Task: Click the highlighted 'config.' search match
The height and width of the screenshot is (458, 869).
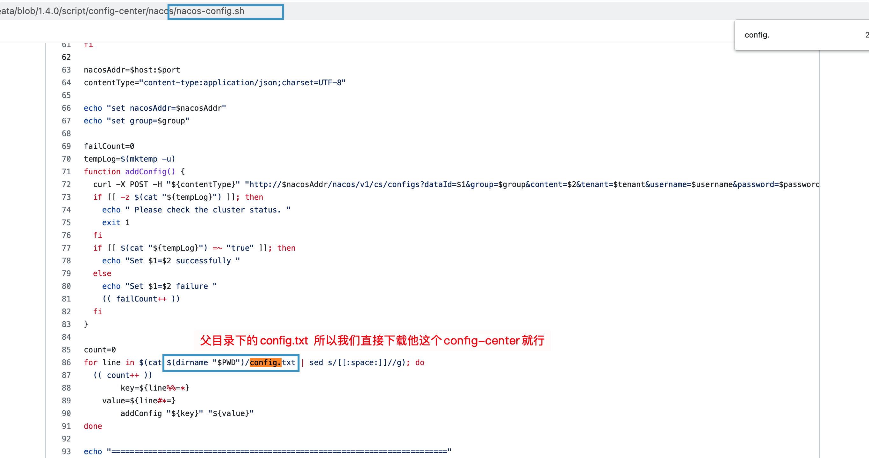Action: pyautogui.click(x=265, y=362)
